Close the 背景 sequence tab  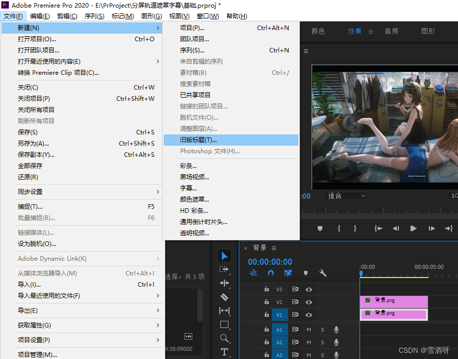246,248
